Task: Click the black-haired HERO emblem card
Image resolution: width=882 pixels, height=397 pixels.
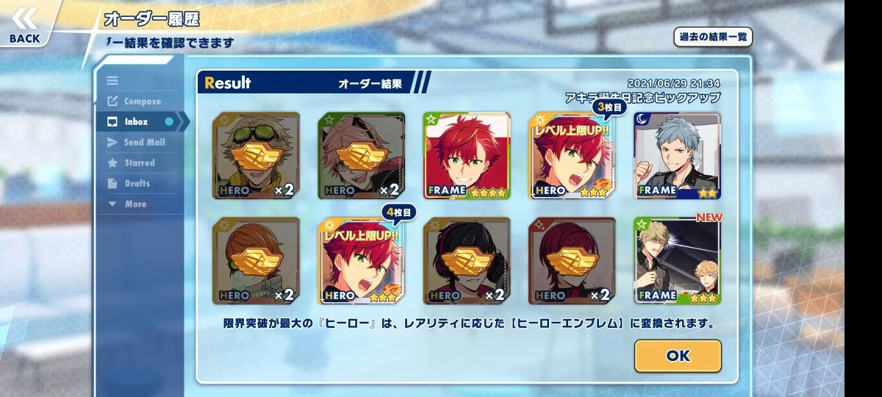Action: click(x=467, y=261)
